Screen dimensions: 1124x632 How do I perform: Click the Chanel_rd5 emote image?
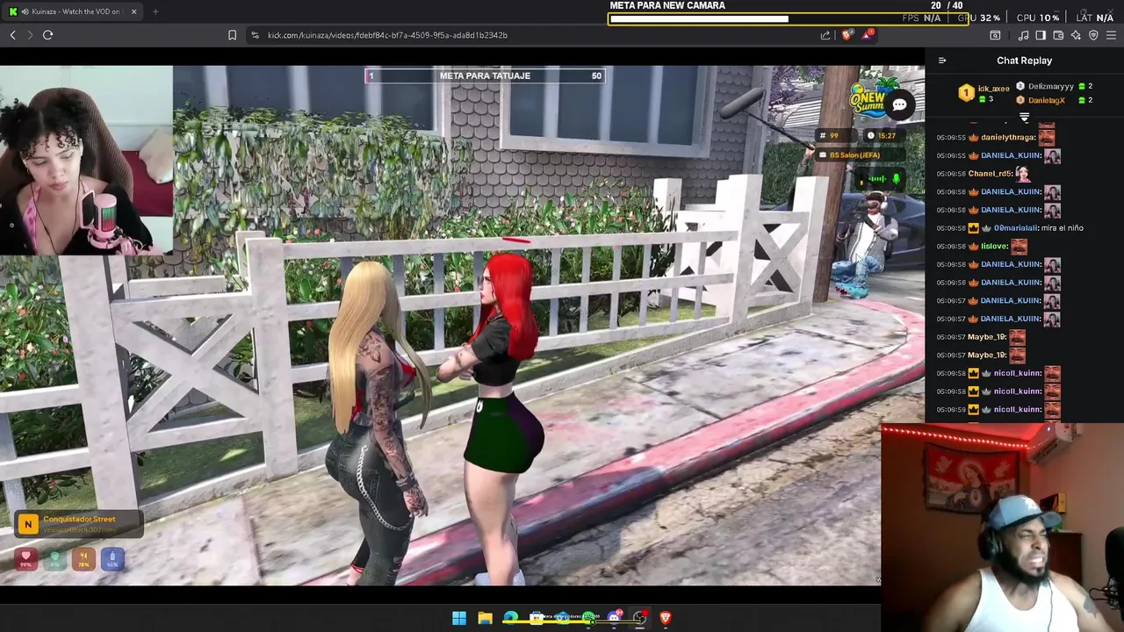(1022, 174)
